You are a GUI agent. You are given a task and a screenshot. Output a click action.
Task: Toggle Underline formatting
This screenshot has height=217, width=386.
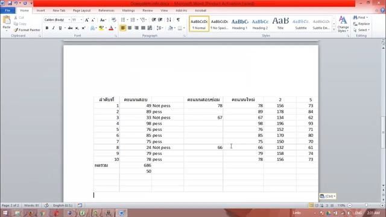click(60, 28)
